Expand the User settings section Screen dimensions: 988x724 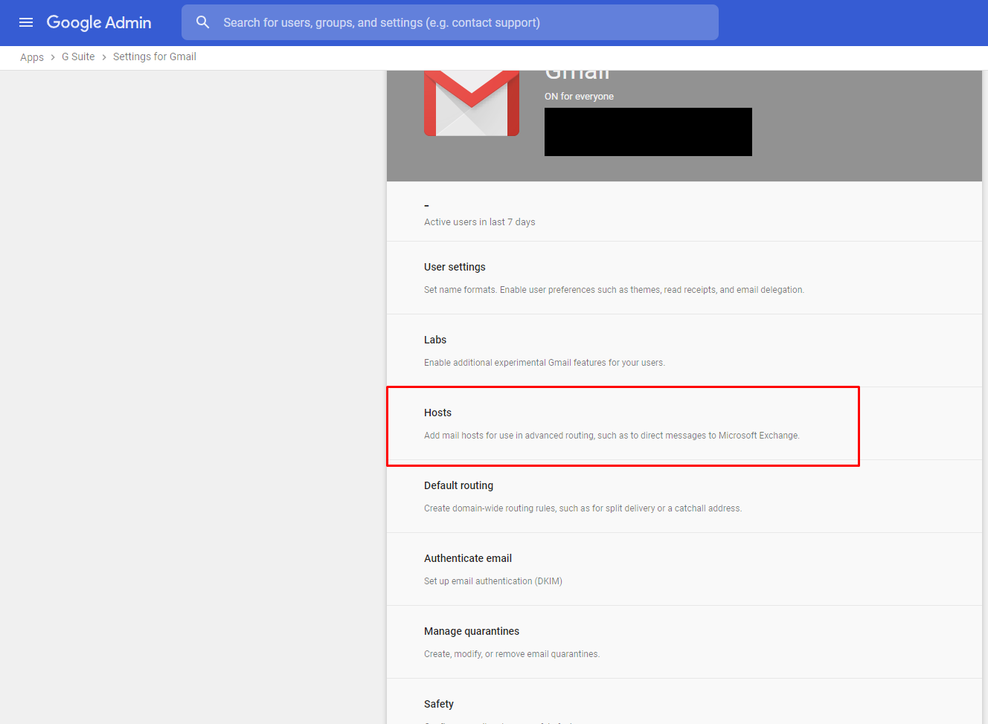click(x=455, y=267)
